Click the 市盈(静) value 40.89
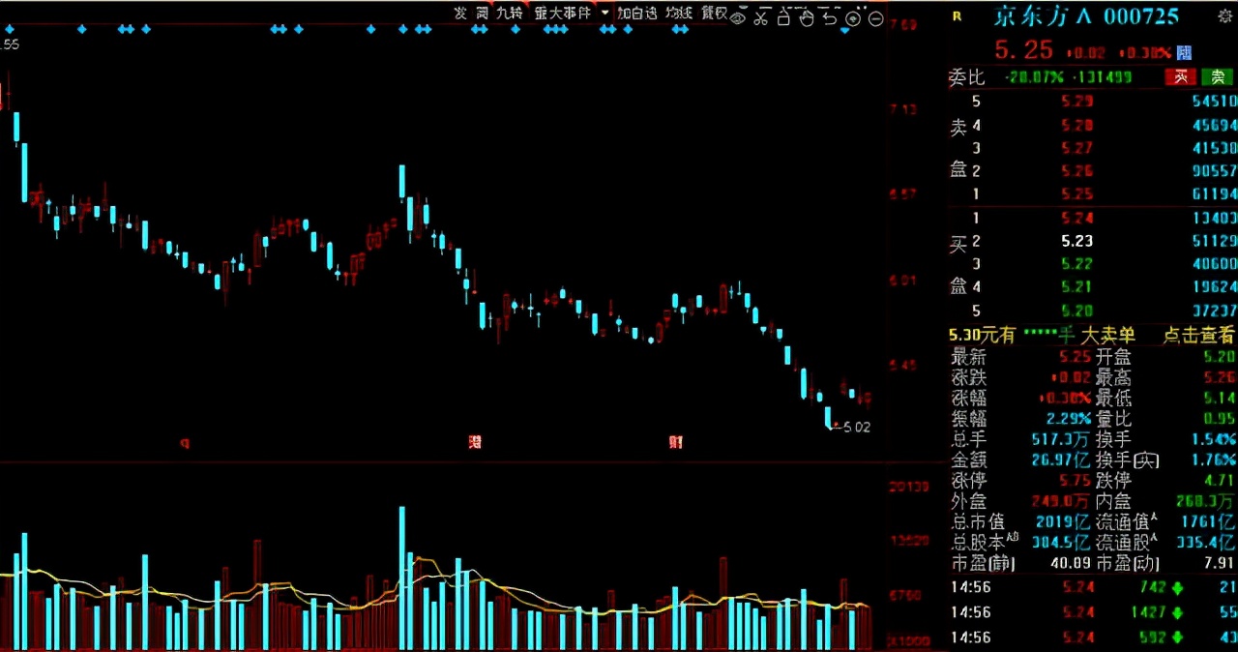The image size is (1238, 652). pos(1072,563)
